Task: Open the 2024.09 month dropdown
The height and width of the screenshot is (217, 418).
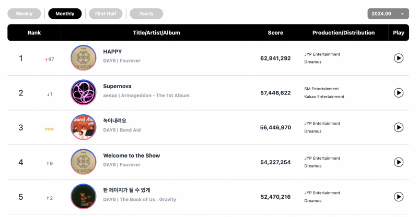Action: pyautogui.click(x=388, y=14)
